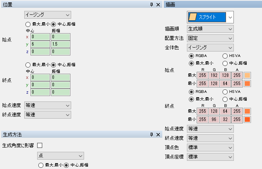Viewport: 262px width, 169px height.
Task: Click the スプライト sprite icon
Action: (x=192, y=17)
